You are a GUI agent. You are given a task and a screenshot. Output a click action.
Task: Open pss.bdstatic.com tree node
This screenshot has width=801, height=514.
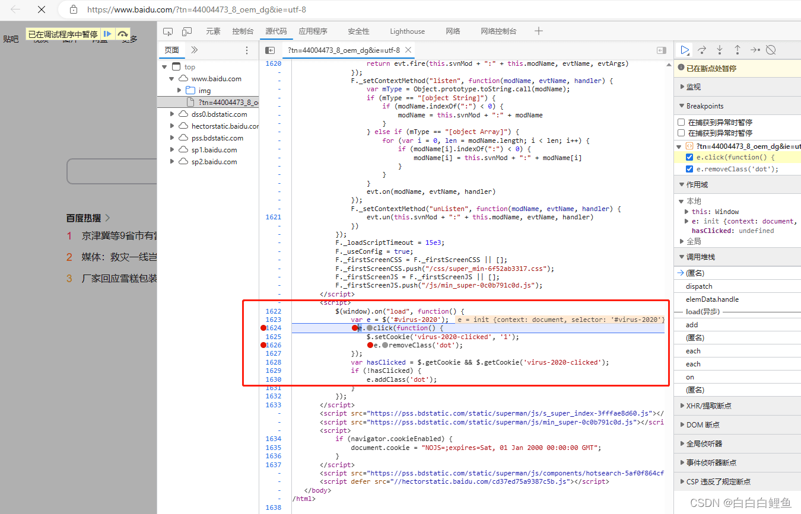(172, 138)
